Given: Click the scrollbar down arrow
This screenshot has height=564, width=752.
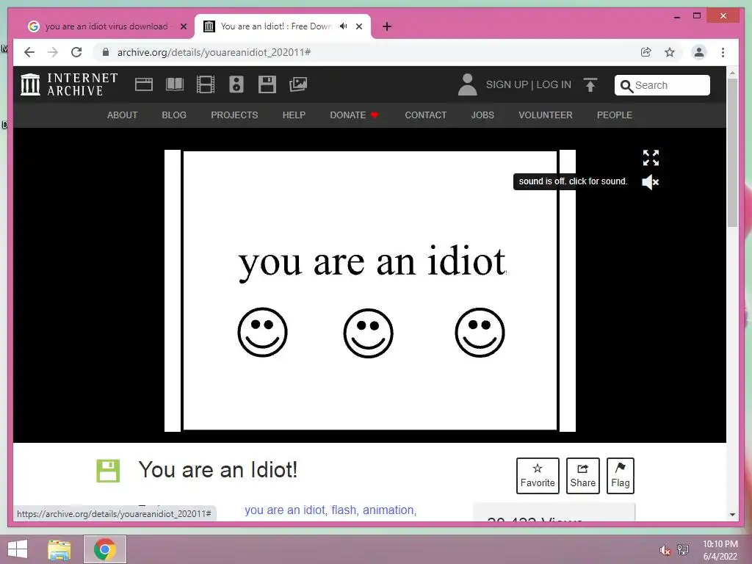Looking at the screenshot, I should (x=732, y=515).
